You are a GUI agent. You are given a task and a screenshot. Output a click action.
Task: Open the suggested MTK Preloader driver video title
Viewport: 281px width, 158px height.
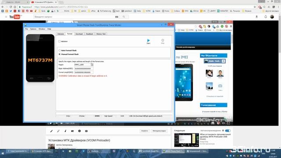[x=215, y=136]
